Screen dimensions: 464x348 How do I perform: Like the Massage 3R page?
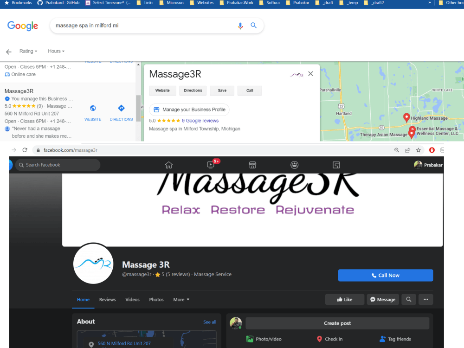pos(344,299)
